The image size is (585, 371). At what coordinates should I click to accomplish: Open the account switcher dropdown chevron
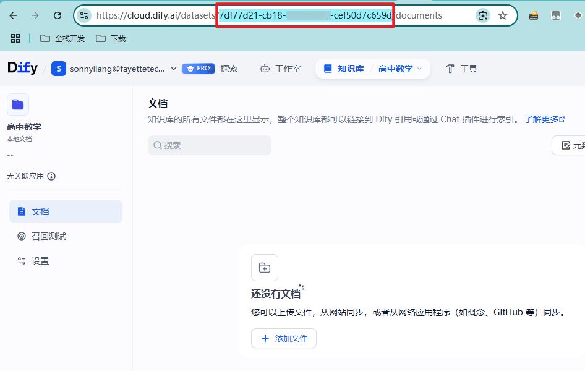tap(174, 69)
